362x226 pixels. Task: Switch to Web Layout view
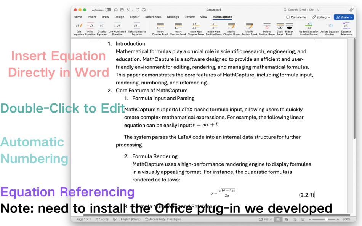287,219
